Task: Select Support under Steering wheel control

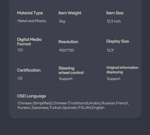Action: tap(66, 79)
